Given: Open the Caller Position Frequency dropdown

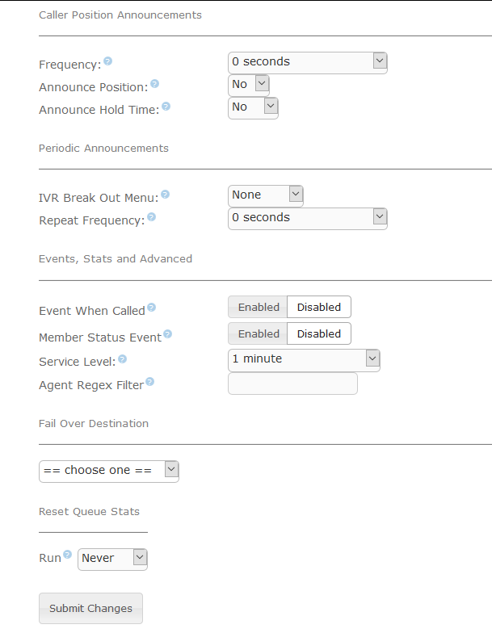Looking at the screenshot, I should tap(308, 63).
